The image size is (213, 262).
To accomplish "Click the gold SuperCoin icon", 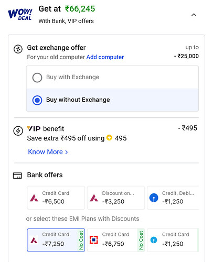I will pyautogui.click(x=109, y=137).
